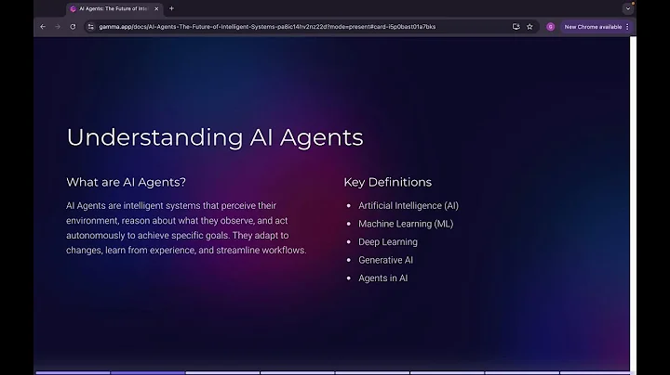
Task: Click the browser forward arrow
Action: (x=58, y=26)
